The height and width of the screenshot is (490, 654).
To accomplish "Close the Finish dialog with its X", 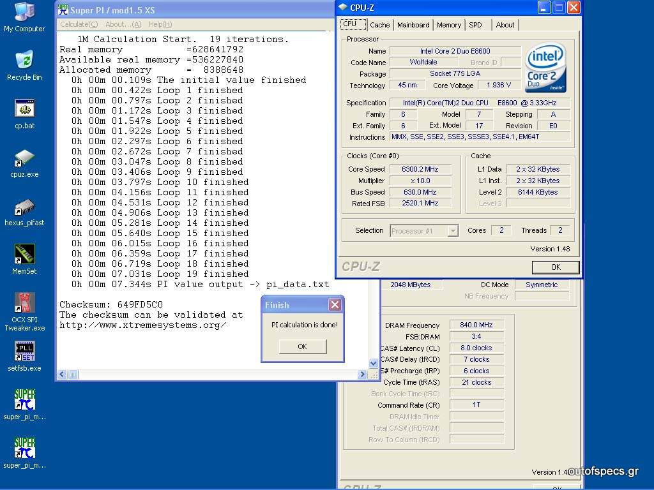I will coord(335,305).
